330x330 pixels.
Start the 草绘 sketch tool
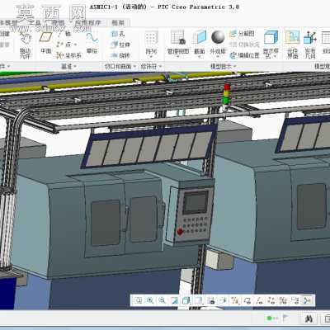pyautogui.click(x=92, y=42)
